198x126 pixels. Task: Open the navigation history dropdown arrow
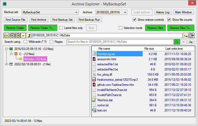click(23, 36)
